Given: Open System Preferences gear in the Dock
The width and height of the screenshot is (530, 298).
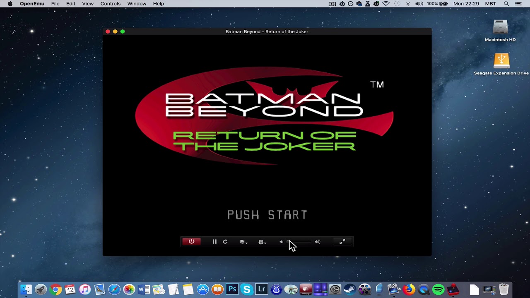Looking at the screenshot, I should pyautogui.click(x=335, y=289).
